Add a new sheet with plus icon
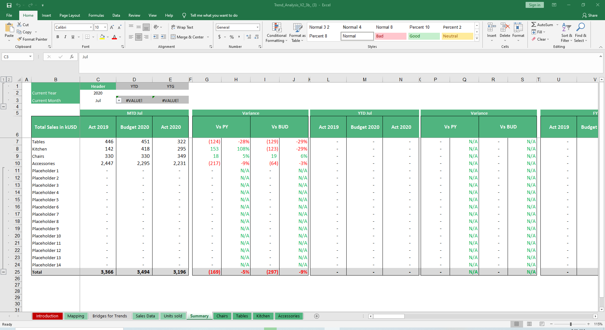The width and height of the screenshot is (605, 330). [317, 316]
